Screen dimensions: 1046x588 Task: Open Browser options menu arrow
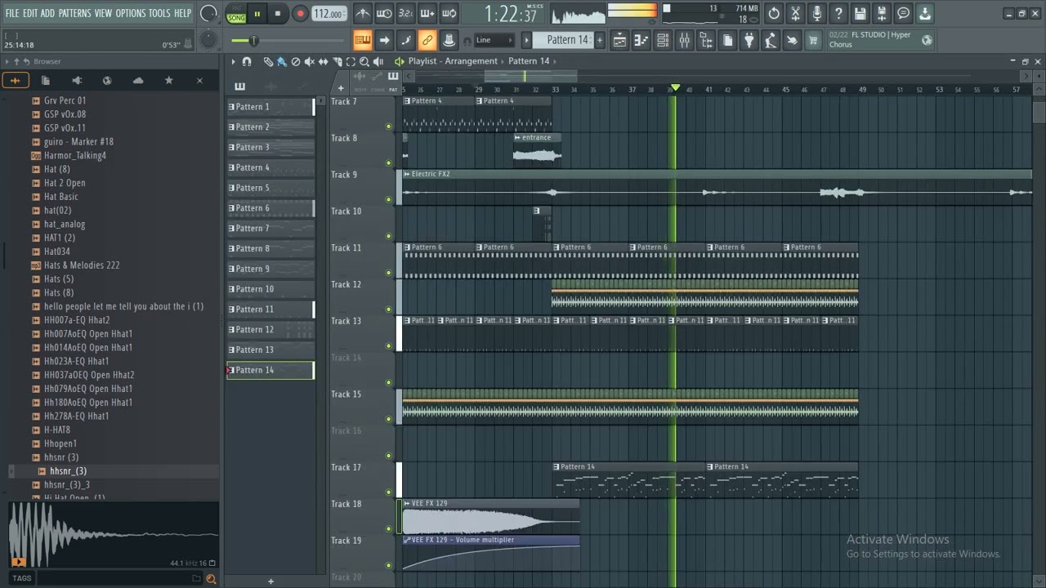point(7,61)
